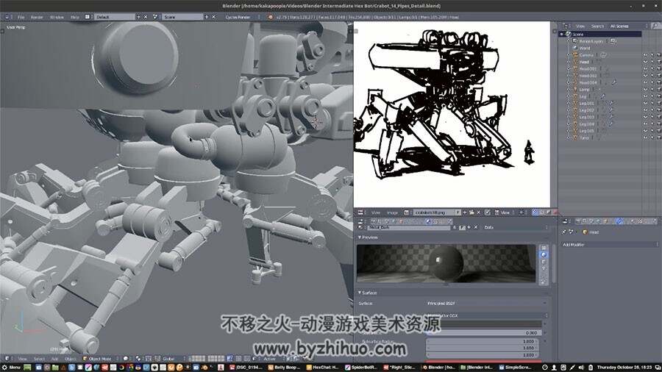Expand the Camera object in the outliner
Image resolution: width=662 pixels, height=372 pixels.
click(569, 55)
